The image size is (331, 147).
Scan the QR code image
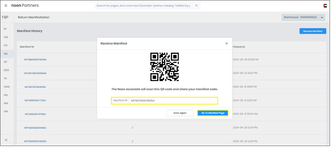pyautogui.click(x=165, y=67)
